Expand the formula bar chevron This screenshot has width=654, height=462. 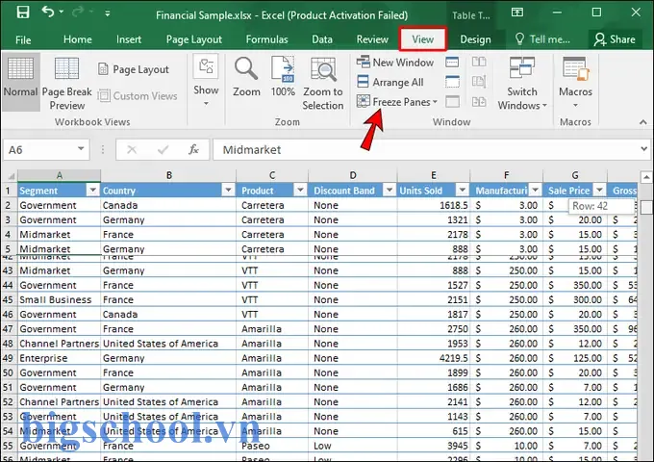pyautogui.click(x=644, y=148)
